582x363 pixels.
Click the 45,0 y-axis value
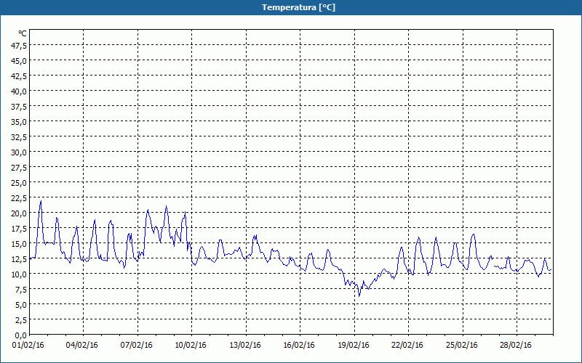coord(19,61)
